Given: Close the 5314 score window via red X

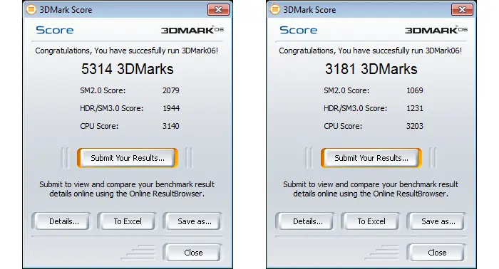Looking at the screenshot, I should tap(218, 10).
